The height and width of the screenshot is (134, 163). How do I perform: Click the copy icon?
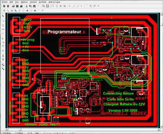[x=30, y=6]
